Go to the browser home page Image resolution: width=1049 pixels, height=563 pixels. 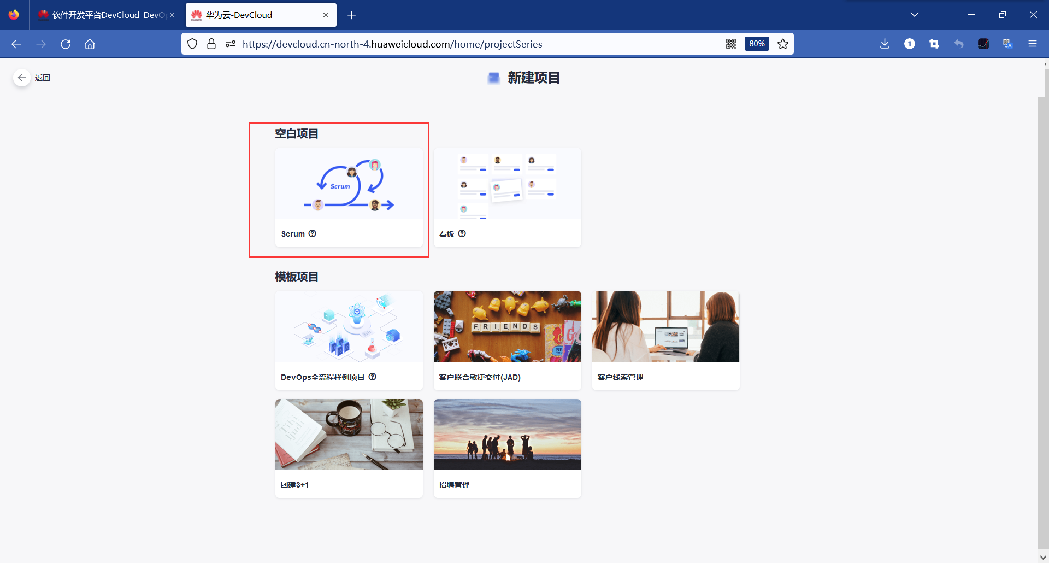pos(90,44)
